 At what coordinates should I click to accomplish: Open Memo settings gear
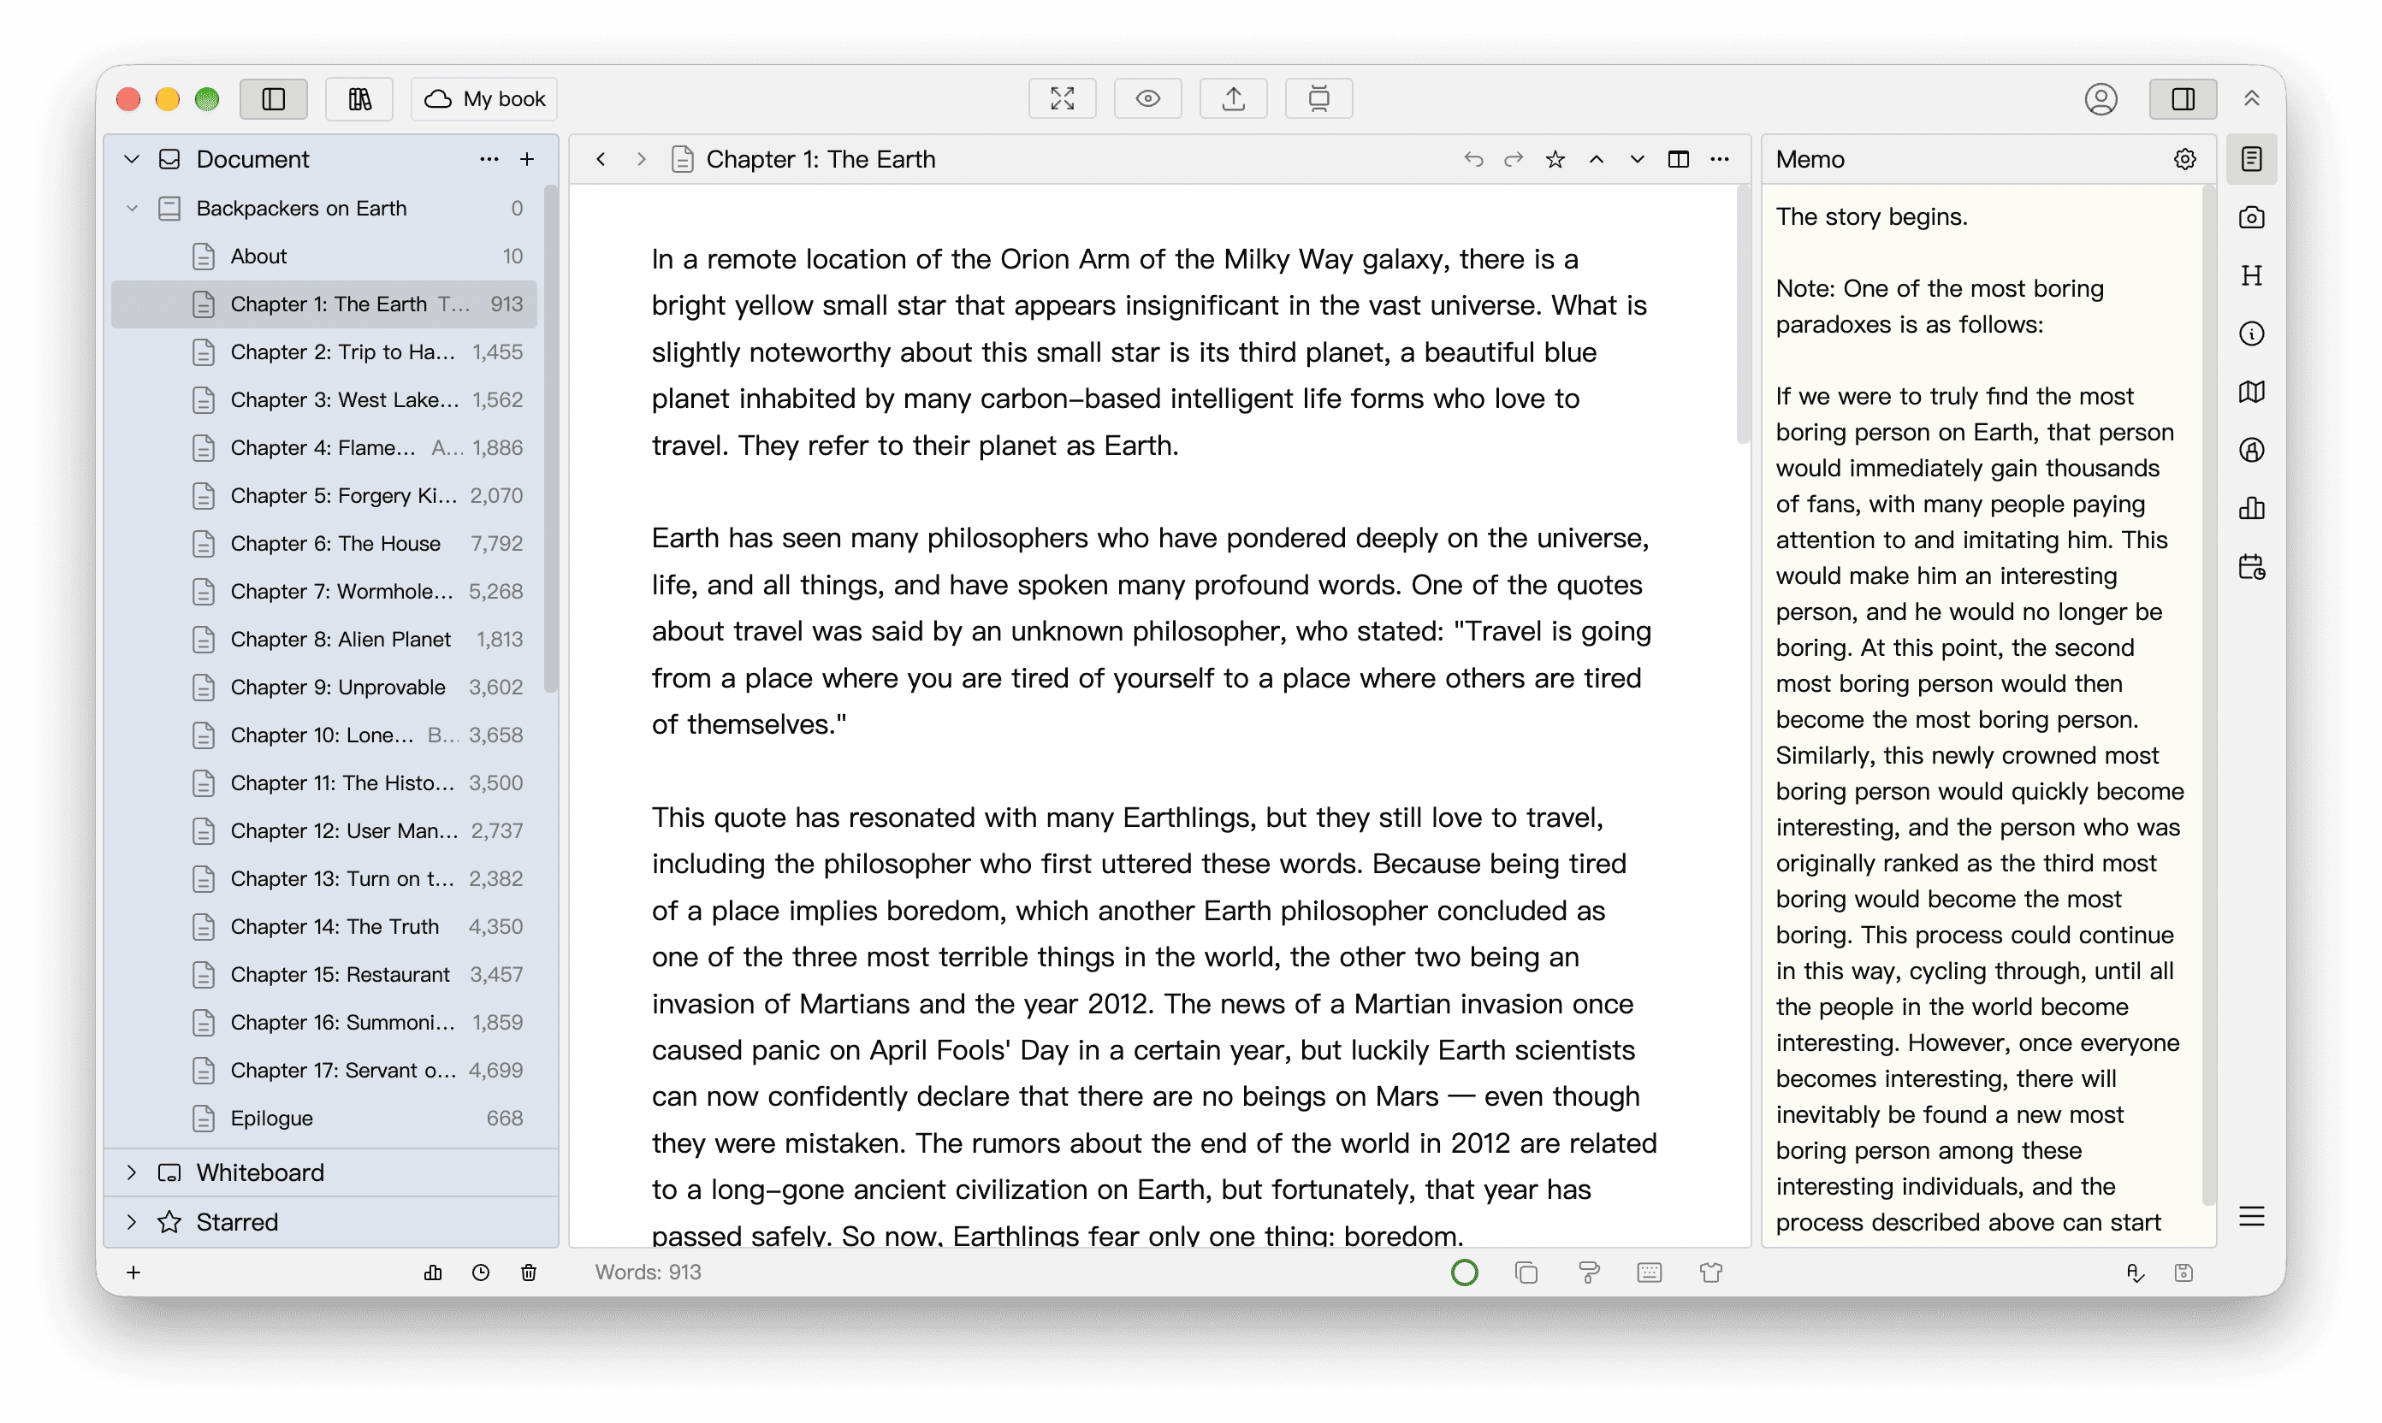[2184, 159]
